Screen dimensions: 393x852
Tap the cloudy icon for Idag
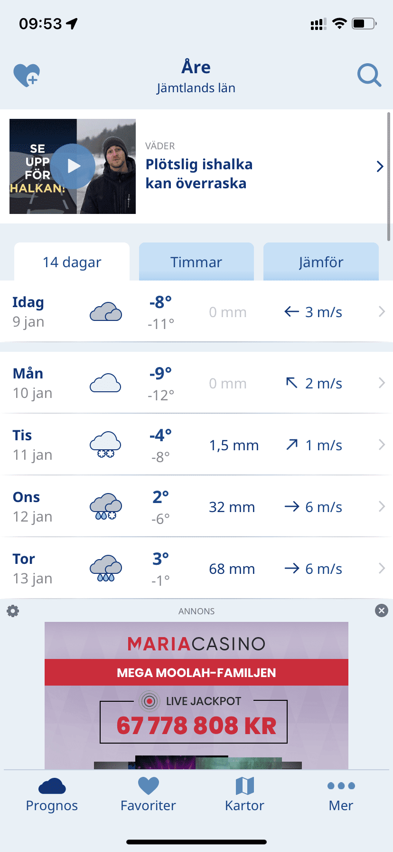[x=106, y=312]
